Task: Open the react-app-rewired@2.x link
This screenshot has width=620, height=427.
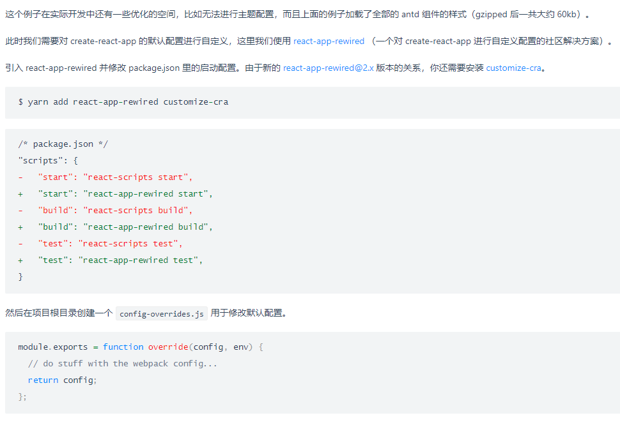Action: [328, 68]
